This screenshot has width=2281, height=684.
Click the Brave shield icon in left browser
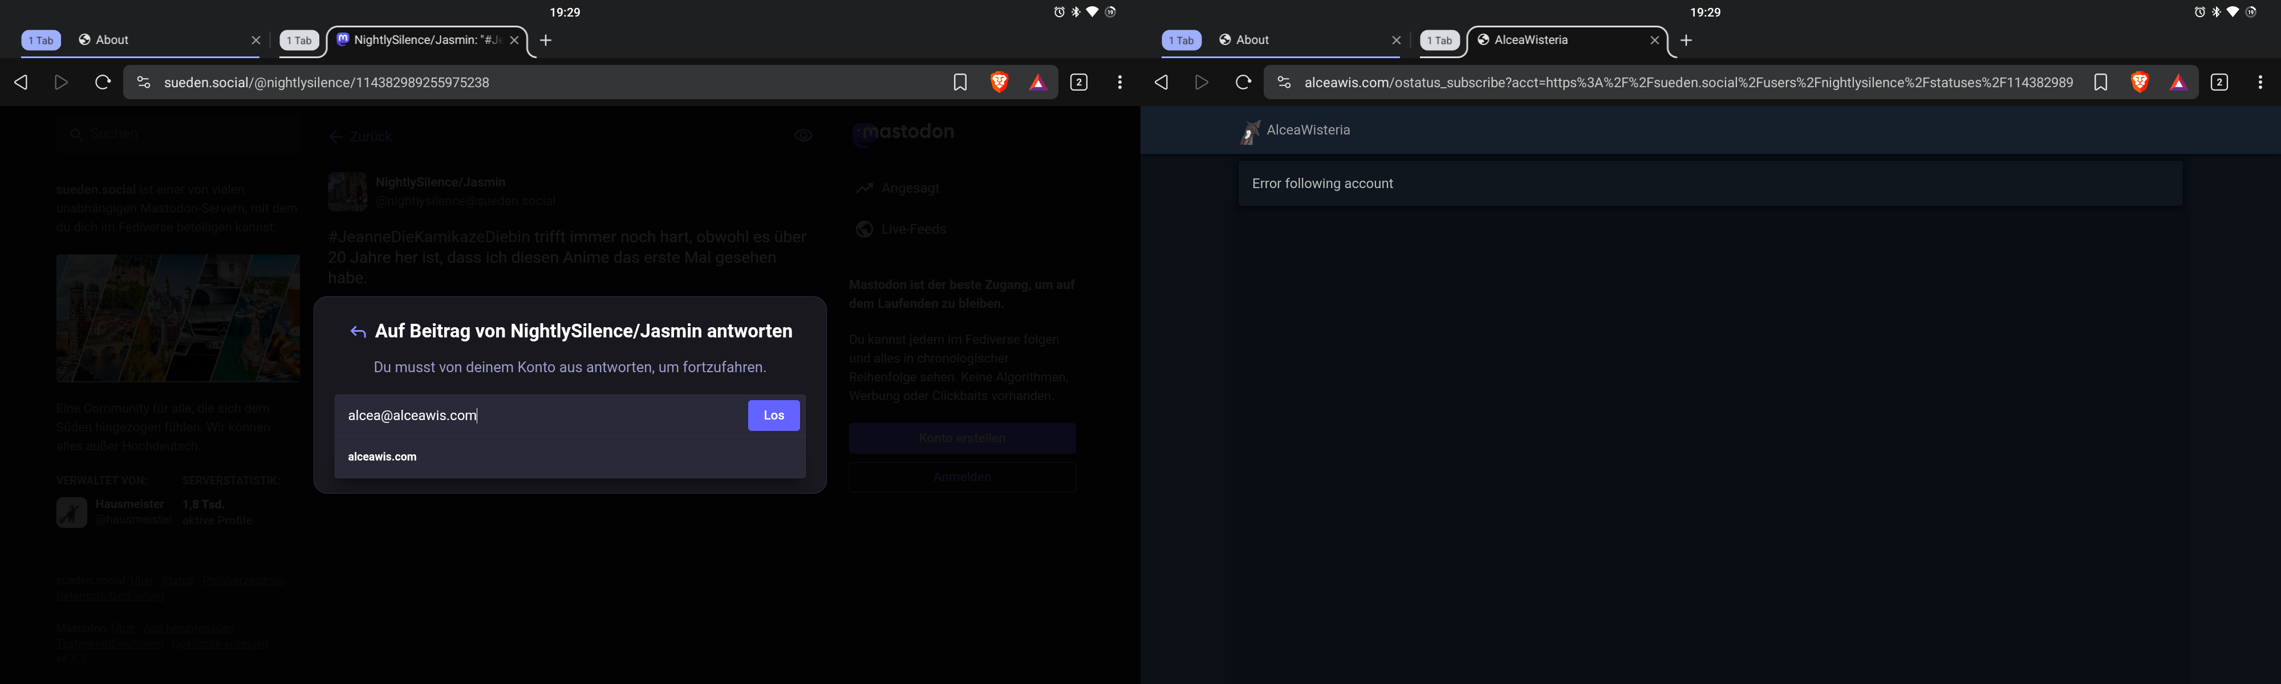(999, 82)
